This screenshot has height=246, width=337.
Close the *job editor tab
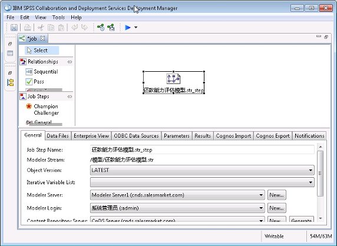43,38
